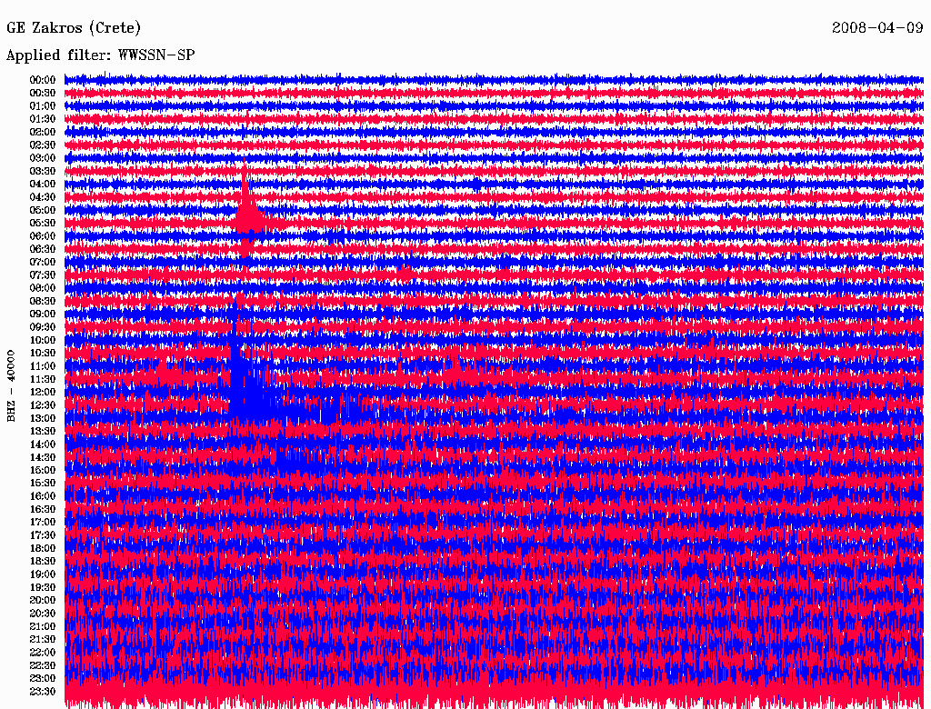
Task: Click the 04:00 time label
Action: [43, 185]
